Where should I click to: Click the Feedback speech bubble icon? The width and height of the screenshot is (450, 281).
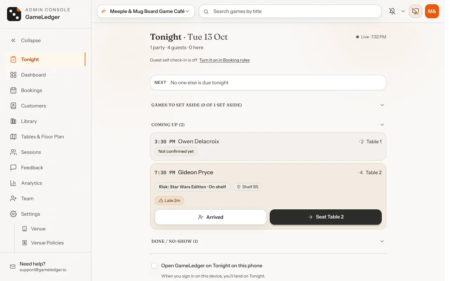13,168
